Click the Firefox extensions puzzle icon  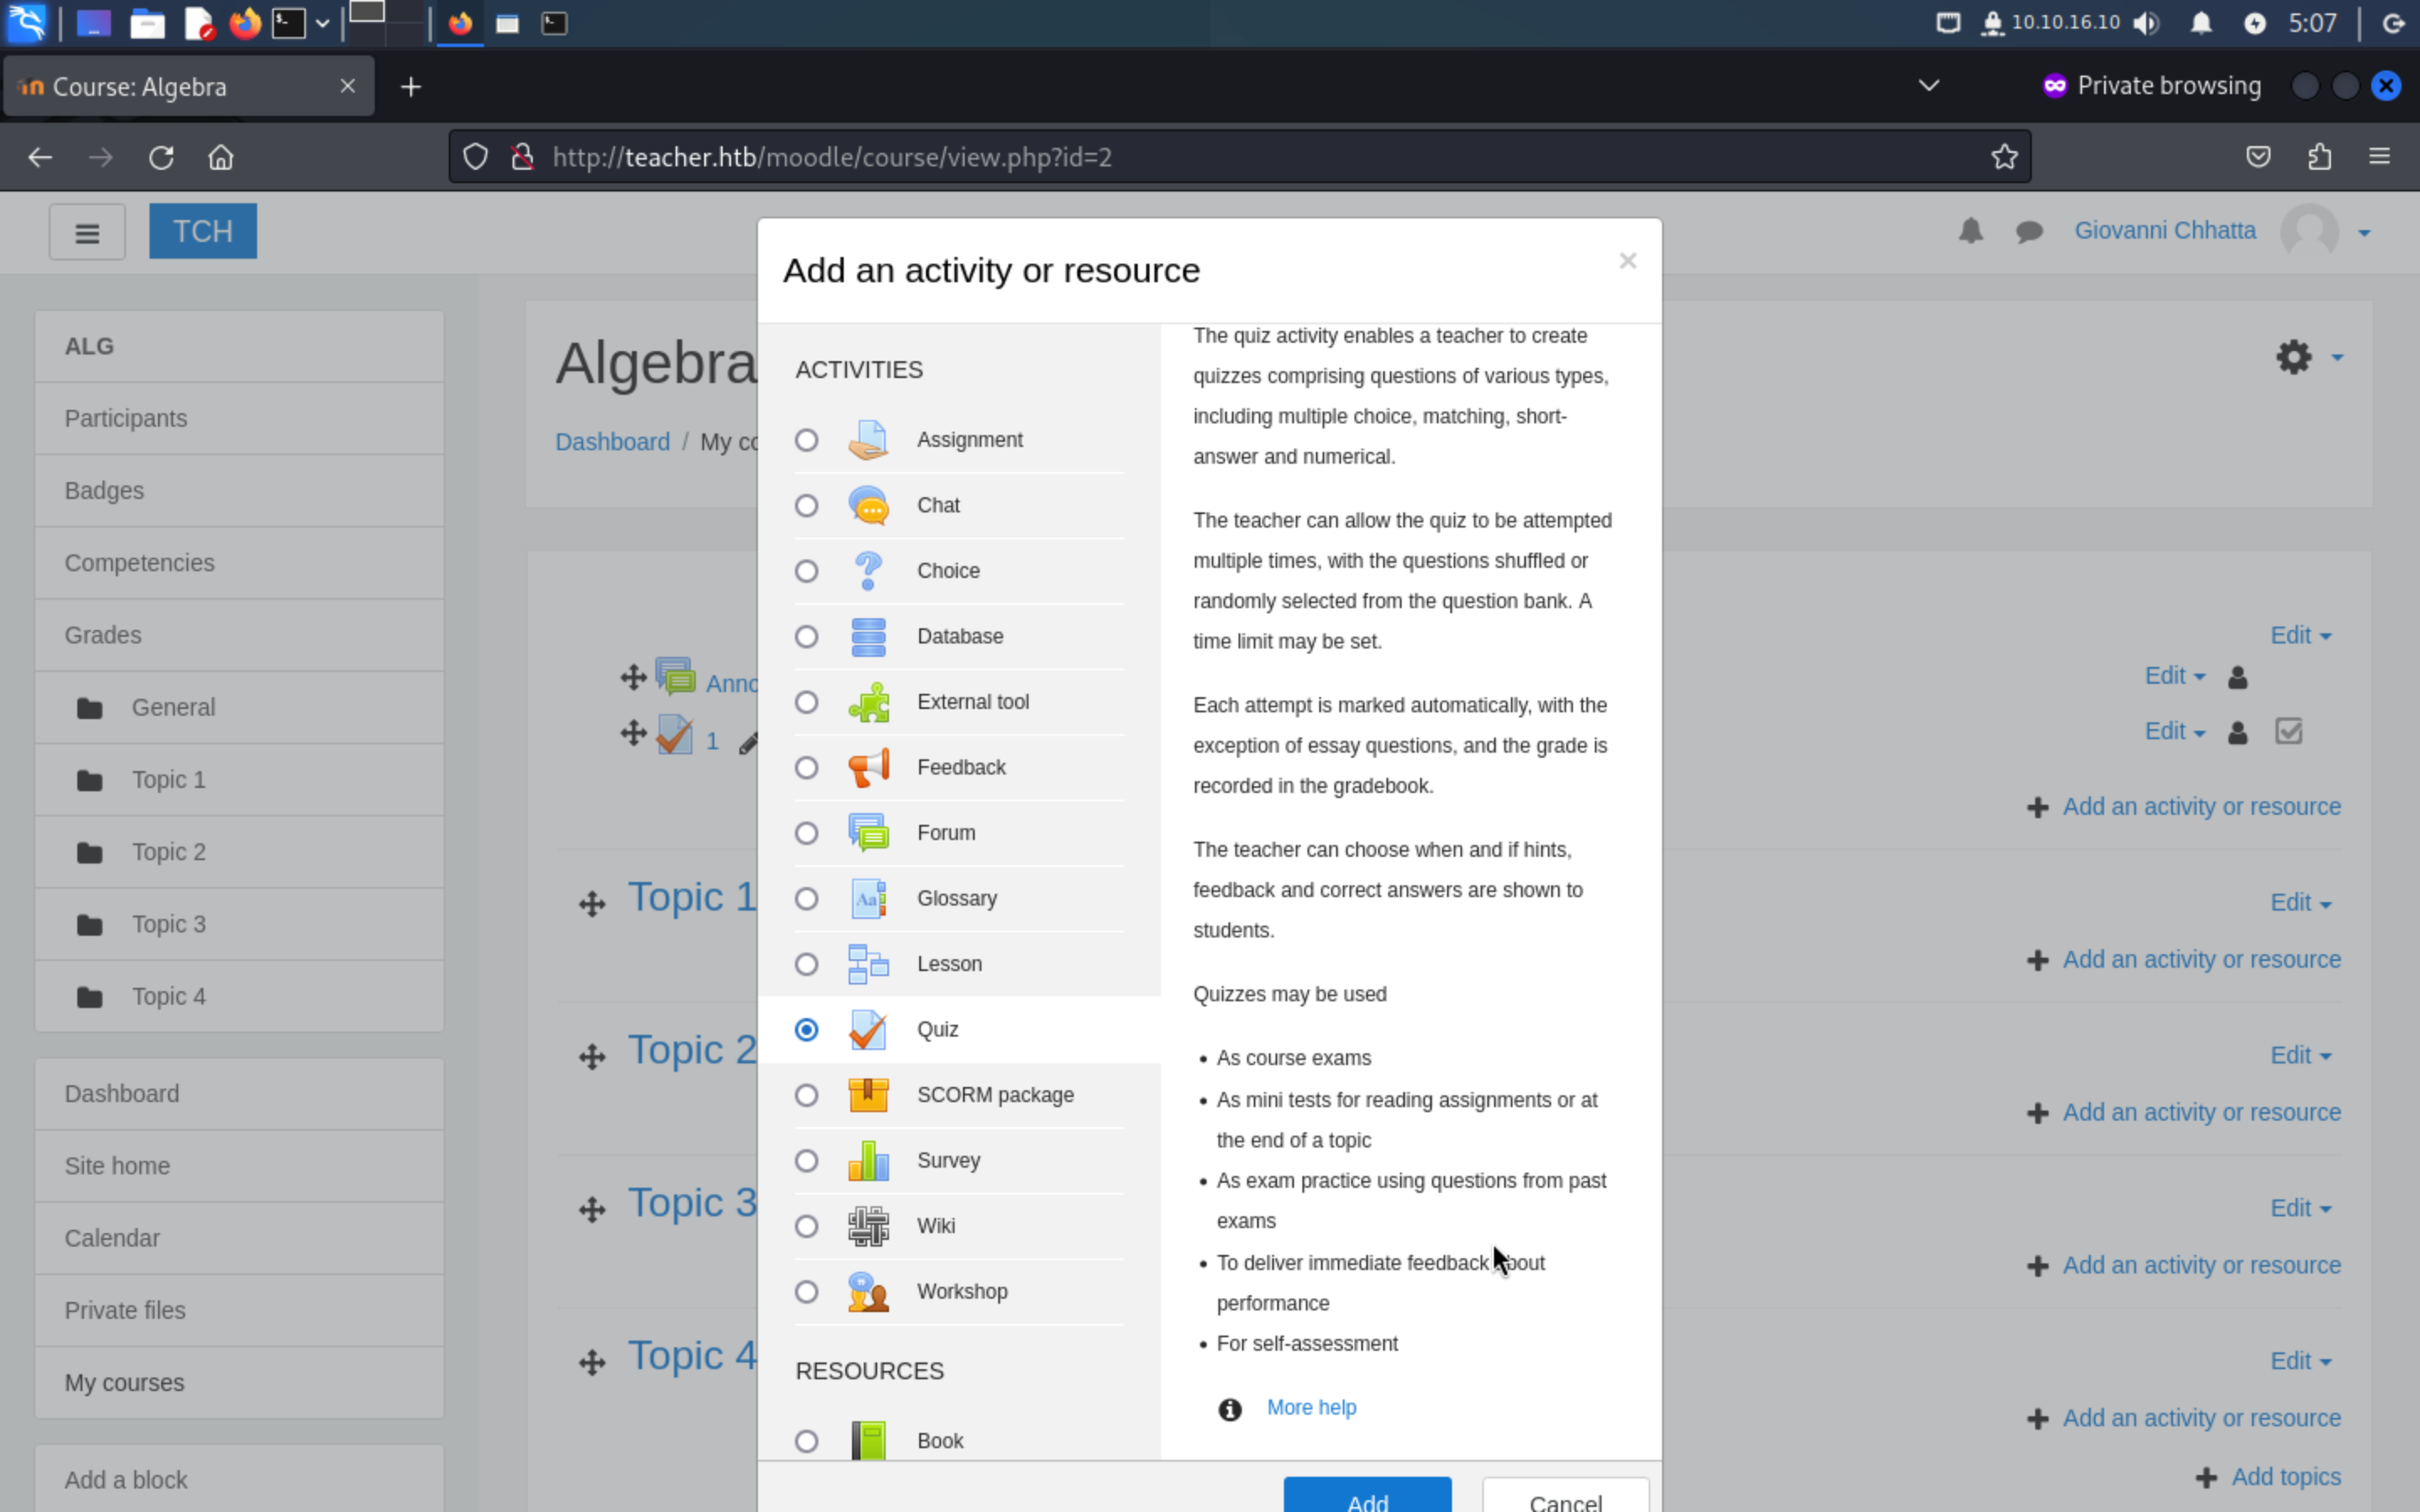coord(2319,157)
